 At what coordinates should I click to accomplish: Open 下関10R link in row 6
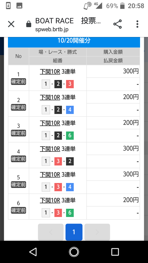50,200
